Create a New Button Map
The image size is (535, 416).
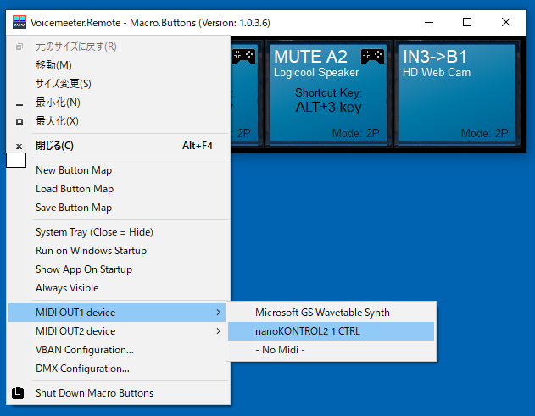point(118,170)
